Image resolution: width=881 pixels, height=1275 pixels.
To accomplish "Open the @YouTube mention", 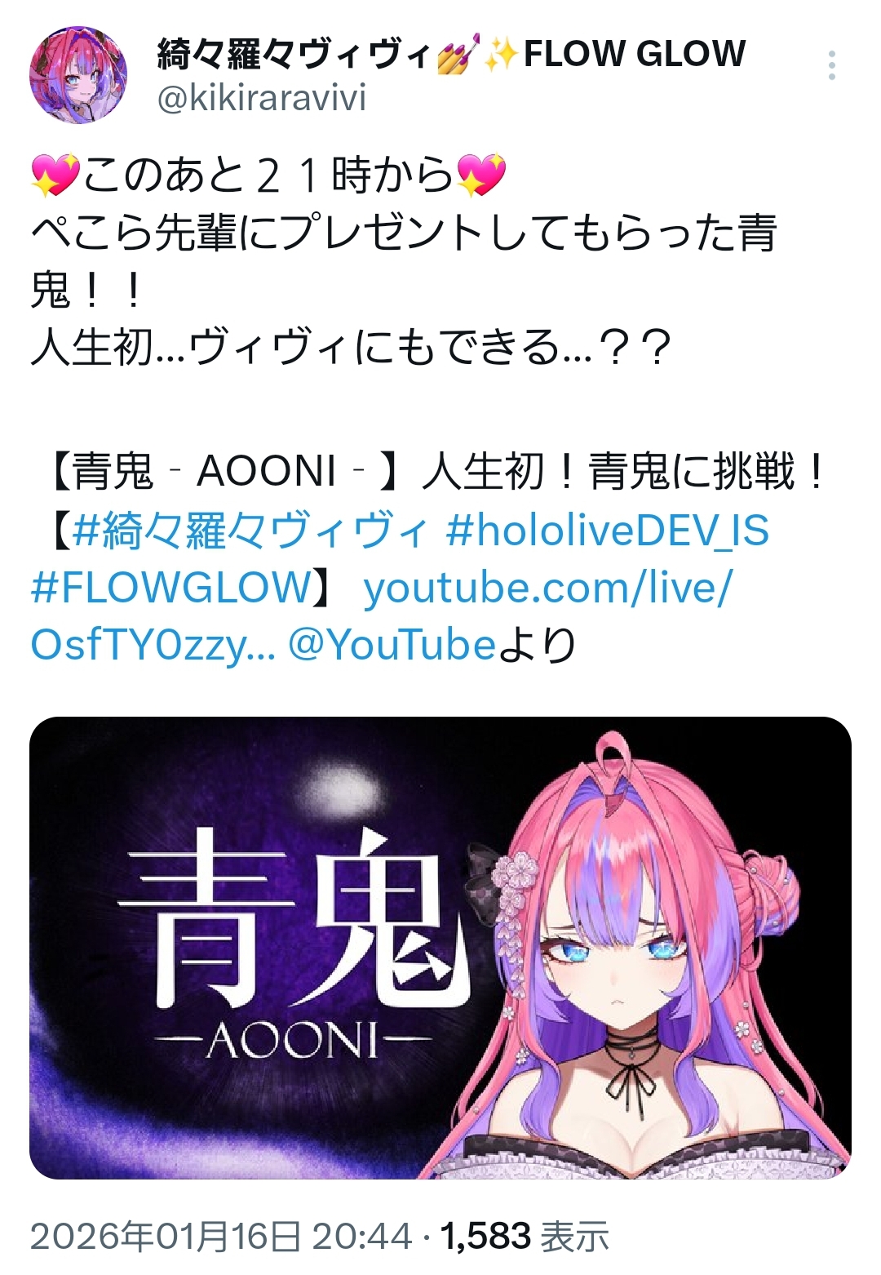I will [392, 645].
